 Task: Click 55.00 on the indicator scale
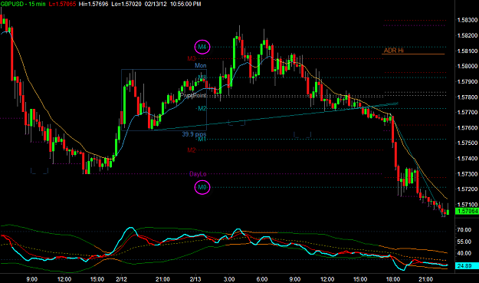tap(464, 242)
